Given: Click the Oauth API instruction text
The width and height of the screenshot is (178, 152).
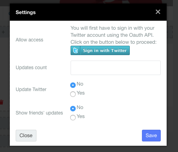Looking at the screenshot, I should (113, 35).
